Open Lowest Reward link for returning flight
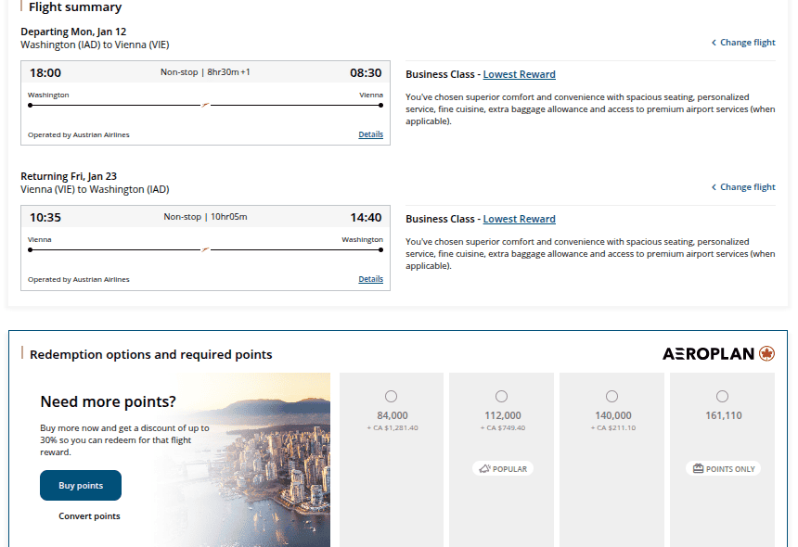This screenshot has height=547, width=798. tap(519, 219)
